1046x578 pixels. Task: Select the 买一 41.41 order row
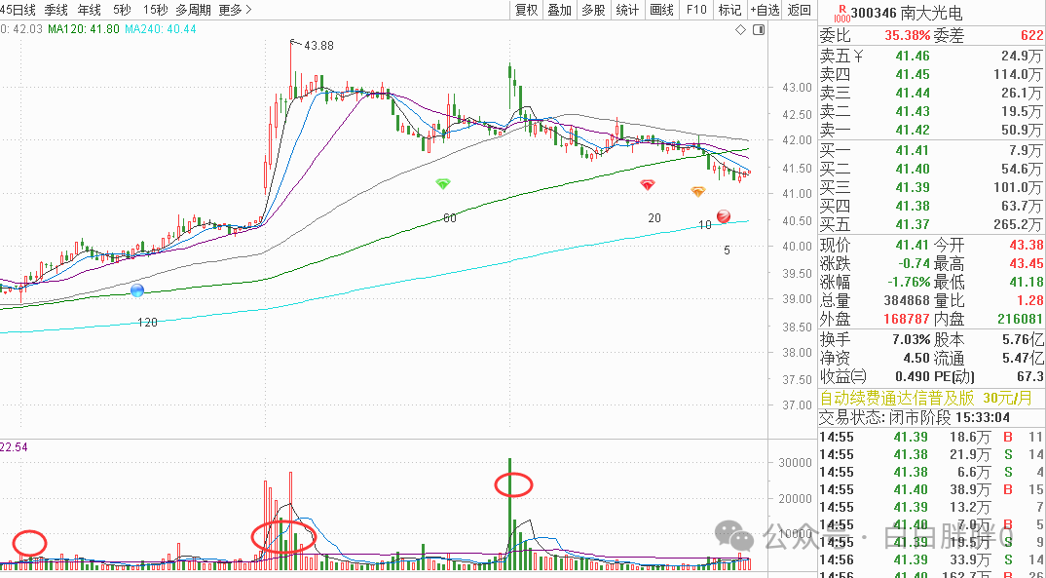coord(931,150)
